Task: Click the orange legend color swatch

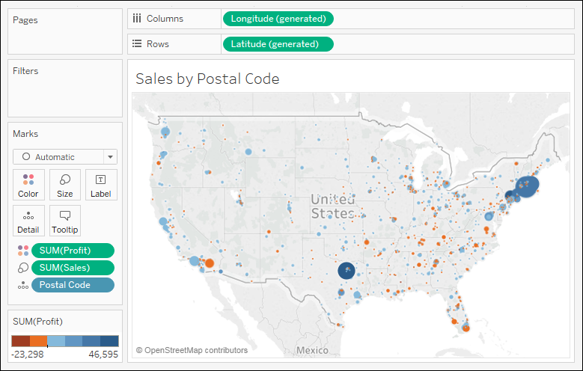Action: (38, 341)
